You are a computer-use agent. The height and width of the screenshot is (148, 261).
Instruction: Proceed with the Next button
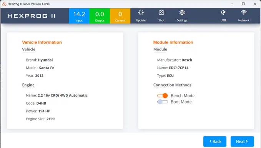point(242,141)
